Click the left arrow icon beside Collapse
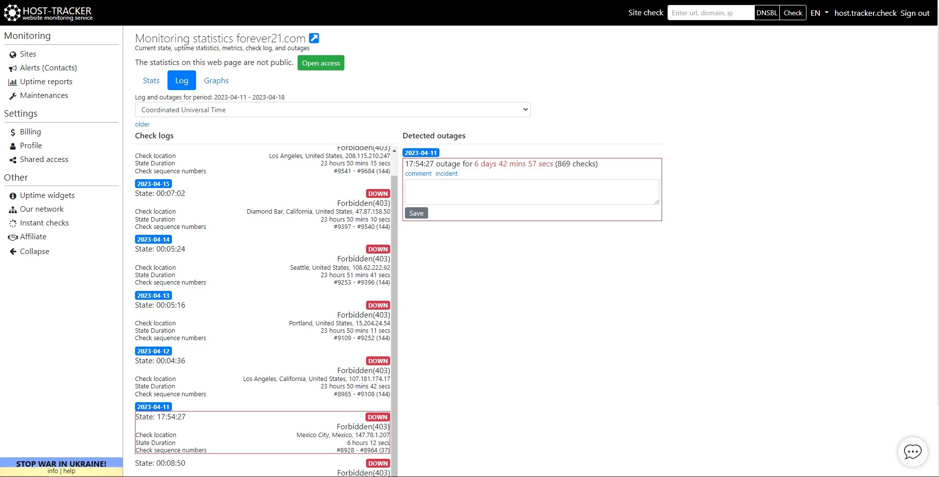The width and height of the screenshot is (939, 477). pyautogui.click(x=13, y=252)
